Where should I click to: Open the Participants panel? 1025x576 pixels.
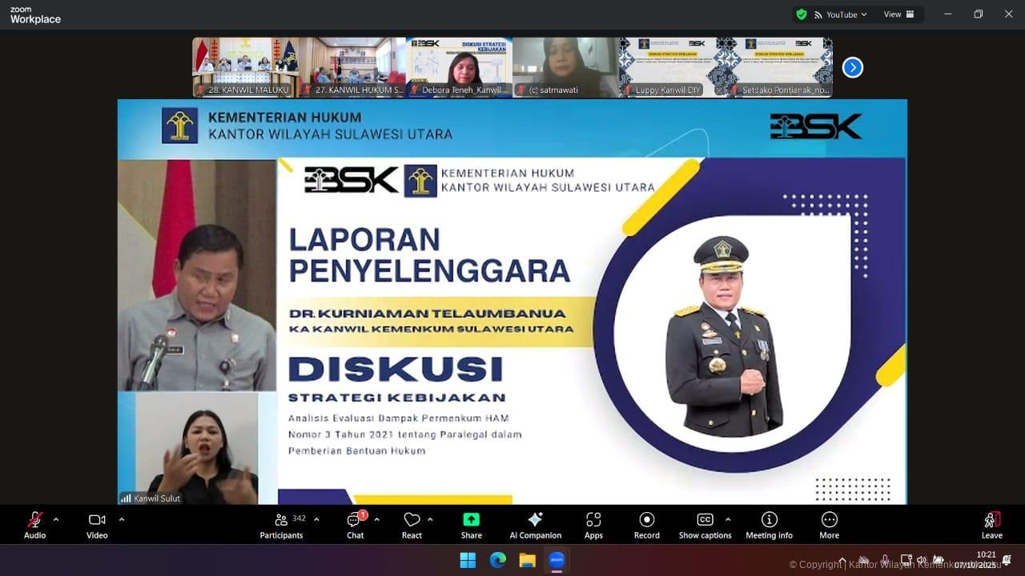coord(282,524)
